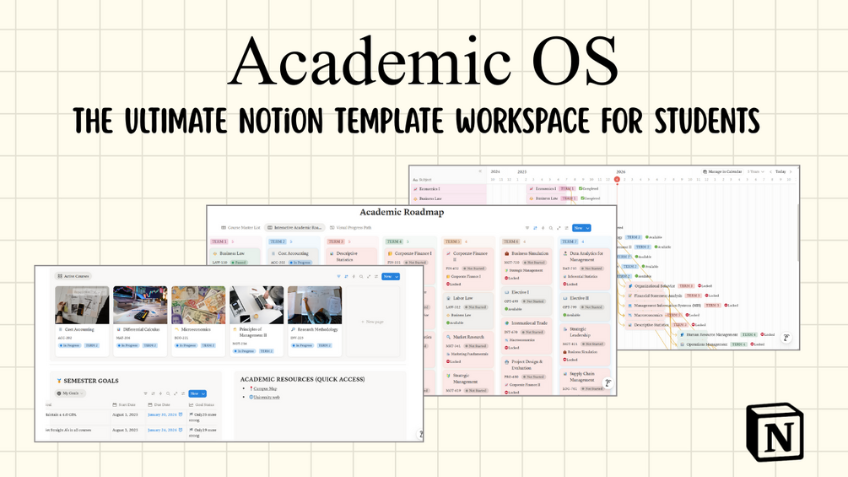
Task: Open Elective I card in Term 6
Action: 527,301
